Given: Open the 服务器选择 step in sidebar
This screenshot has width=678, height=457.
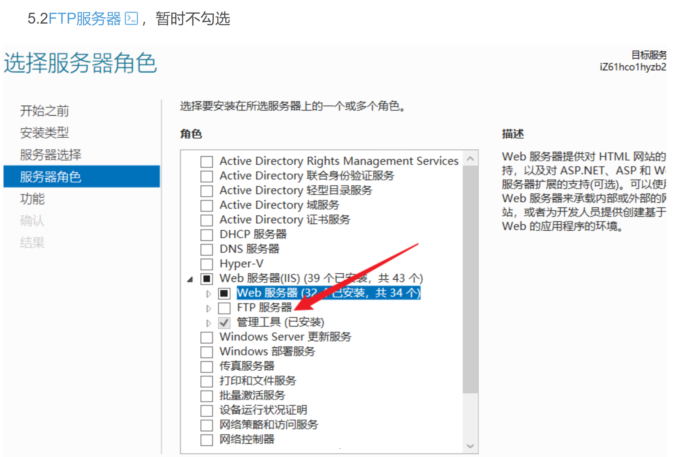Looking at the screenshot, I should tap(50, 155).
